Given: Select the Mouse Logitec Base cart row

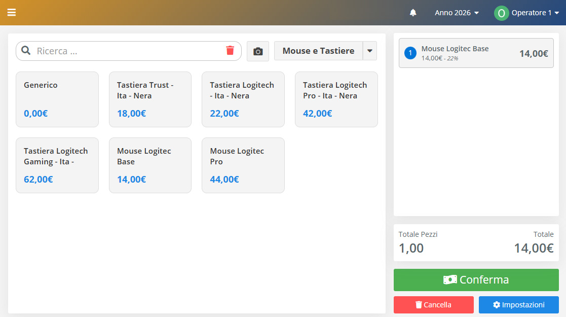Looking at the screenshot, I should click(x=476, y=53).
